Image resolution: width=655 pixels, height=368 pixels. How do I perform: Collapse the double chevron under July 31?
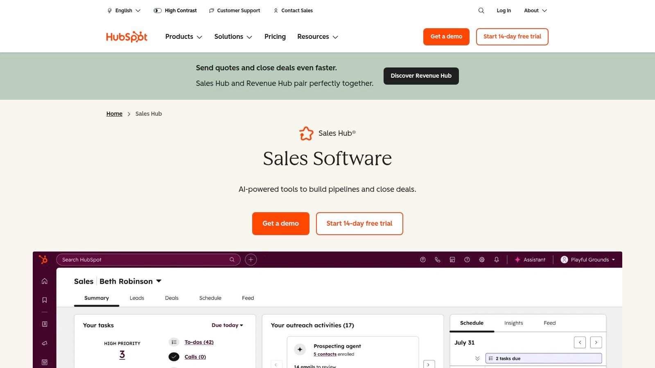[x=477, y=359]
